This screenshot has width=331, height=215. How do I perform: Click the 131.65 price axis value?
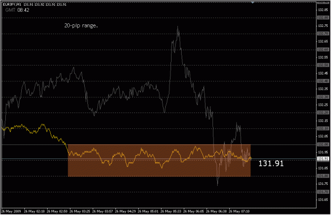[x=323, y=200]
